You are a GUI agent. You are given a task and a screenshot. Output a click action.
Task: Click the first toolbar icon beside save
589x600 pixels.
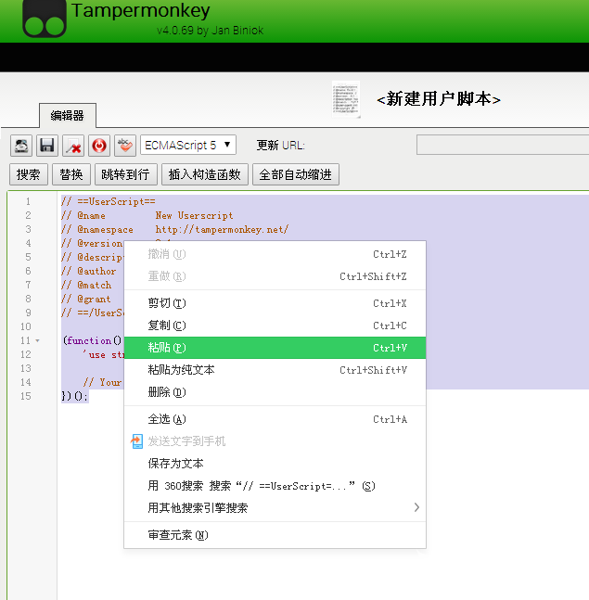pyautogui.click(x=21, y=146)
